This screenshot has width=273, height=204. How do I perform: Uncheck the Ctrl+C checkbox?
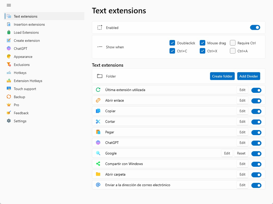click(x=172, y=51)
